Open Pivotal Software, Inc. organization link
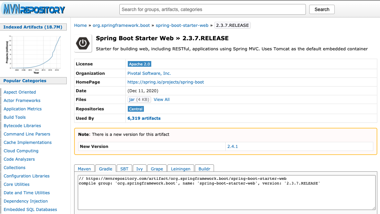 [x=149, y=73]
